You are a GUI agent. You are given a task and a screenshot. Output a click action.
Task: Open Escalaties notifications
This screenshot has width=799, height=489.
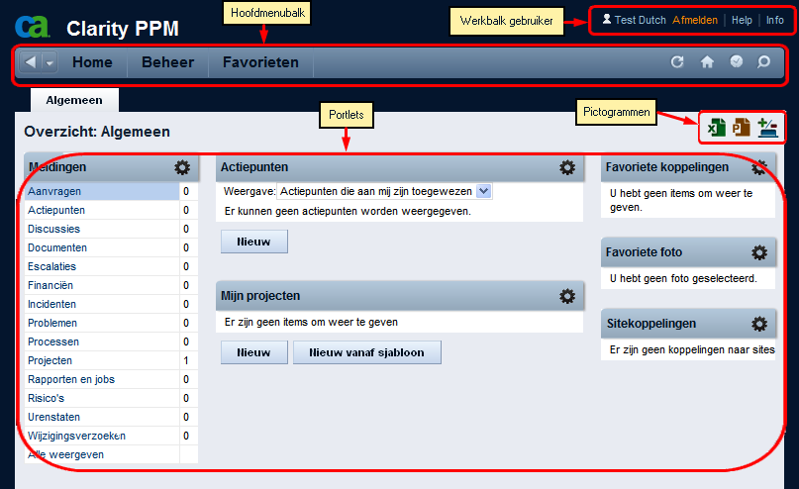(51, 267)
